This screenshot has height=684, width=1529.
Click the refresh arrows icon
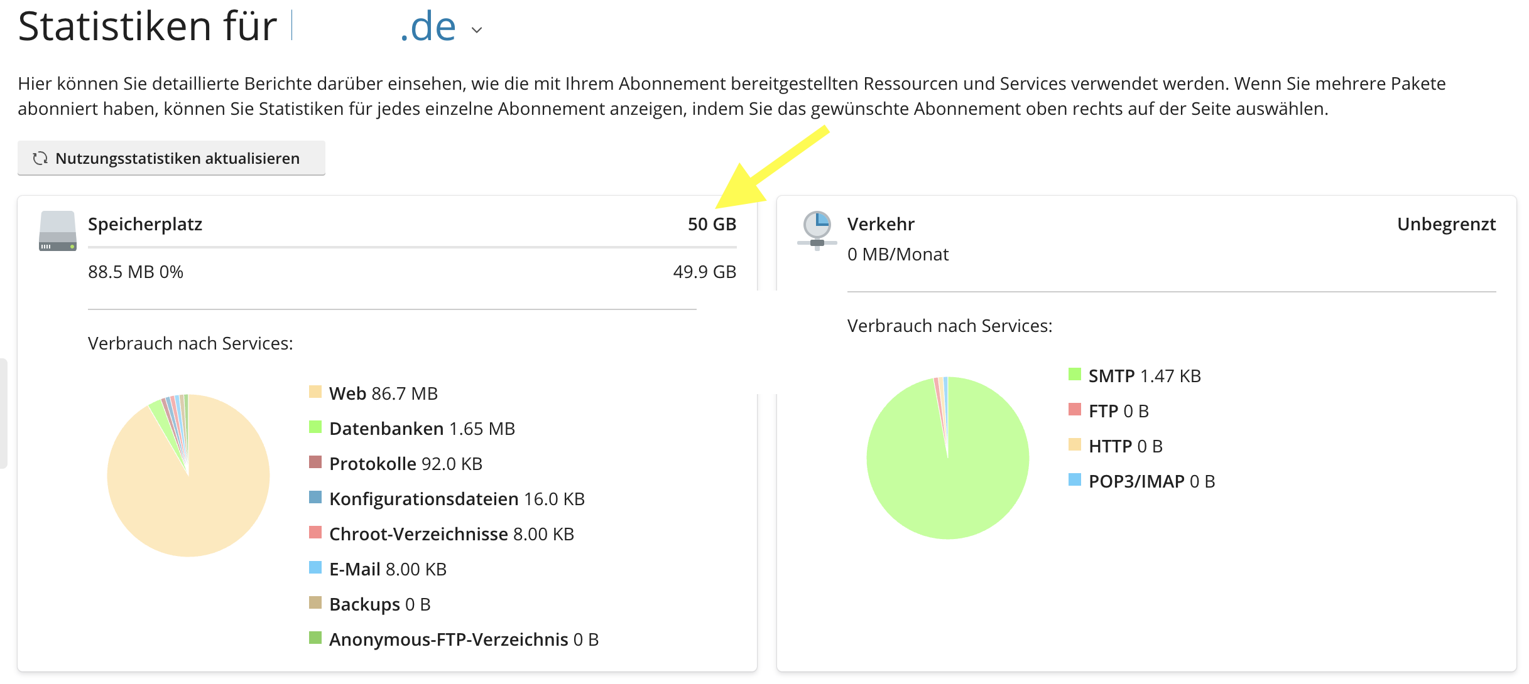(40, 158)
